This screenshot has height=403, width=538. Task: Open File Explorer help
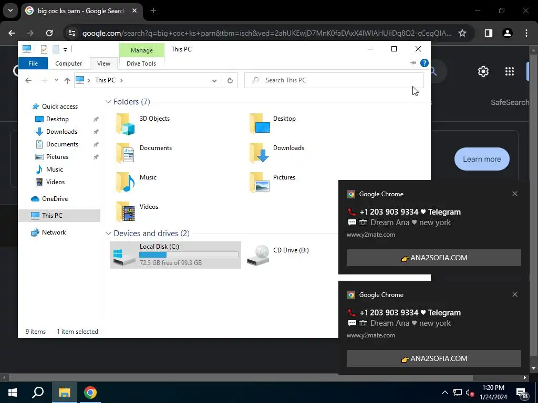(x=425, y=63)
